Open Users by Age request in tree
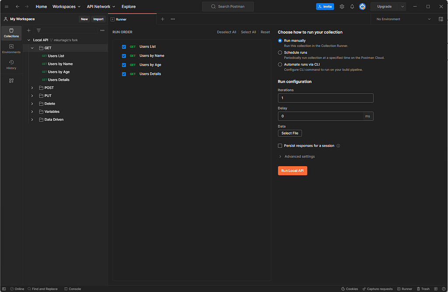This screenshot has height=292, width=448. 59,72
